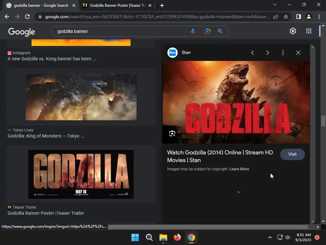
Task: Close the godzilla banner search tab
Action: [74, 5]
